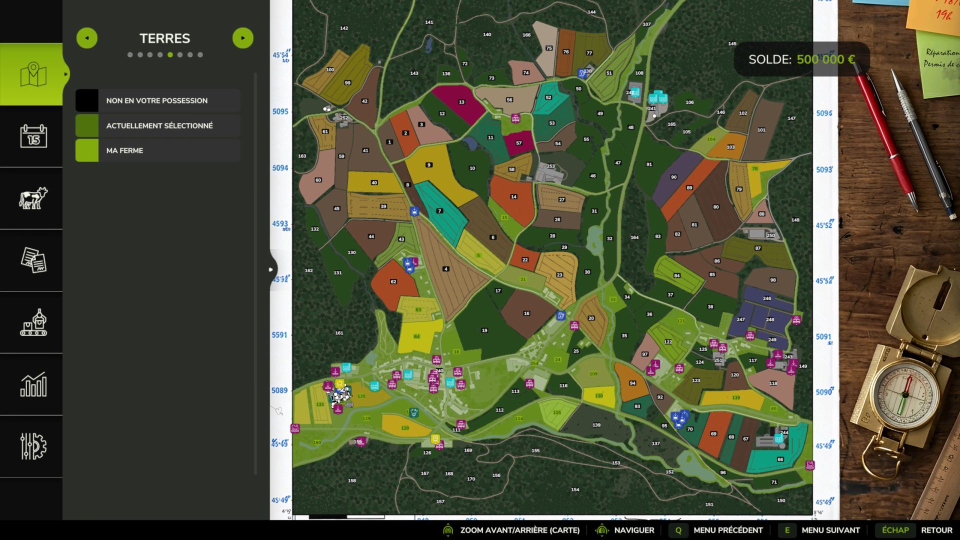The image size is (960, 540).
Task: Click the 'Actuellement sélectionné' dark green swatch
Action: 87,125
